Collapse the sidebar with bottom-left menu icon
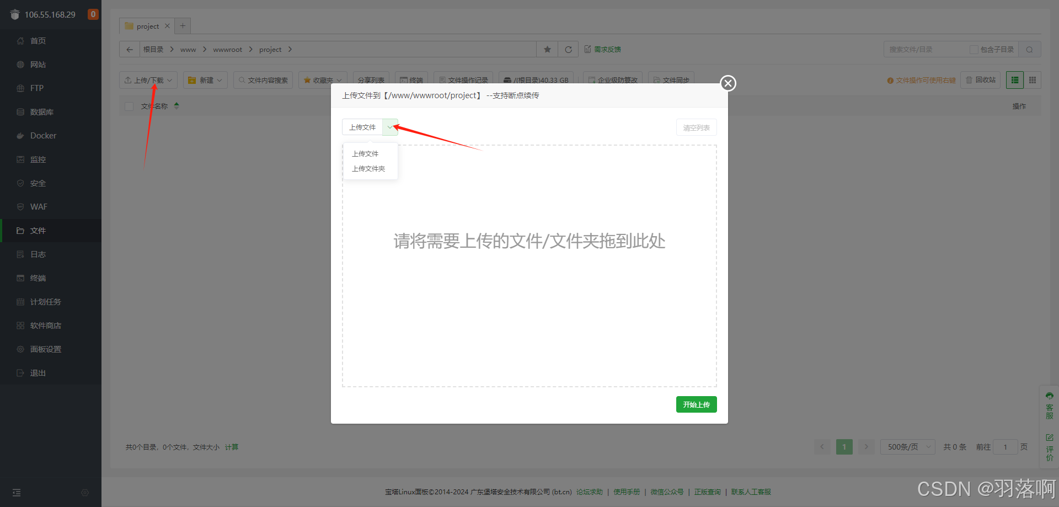1059x507 pixels. point(17,493)
